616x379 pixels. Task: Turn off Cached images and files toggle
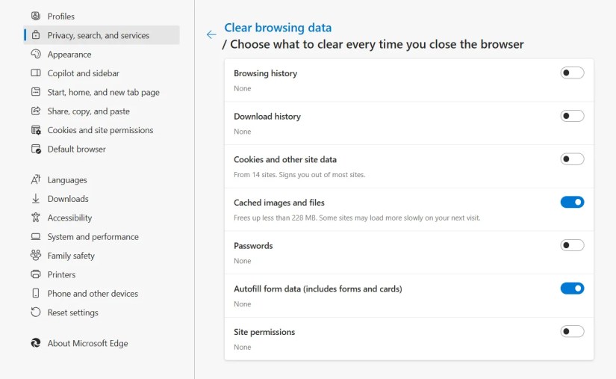(572, 202)
